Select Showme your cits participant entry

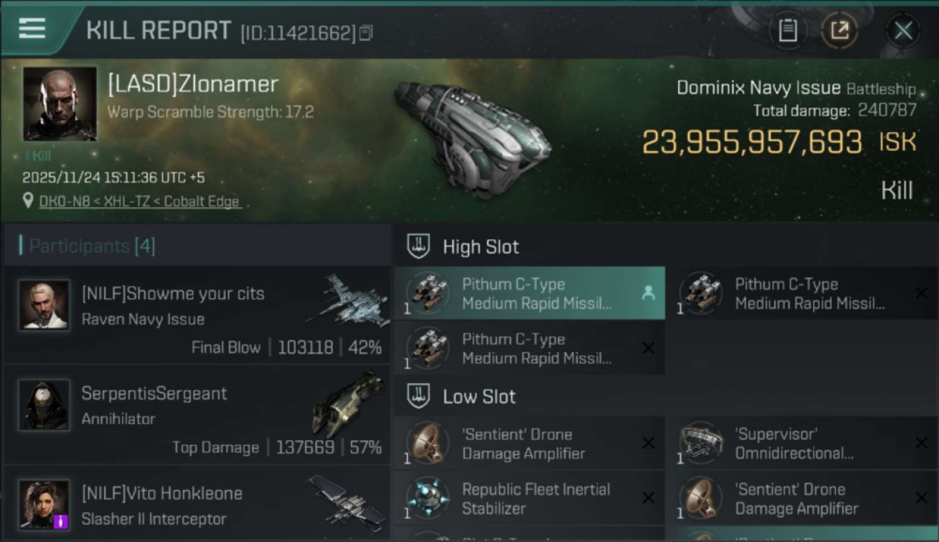(x=173, y=294)
